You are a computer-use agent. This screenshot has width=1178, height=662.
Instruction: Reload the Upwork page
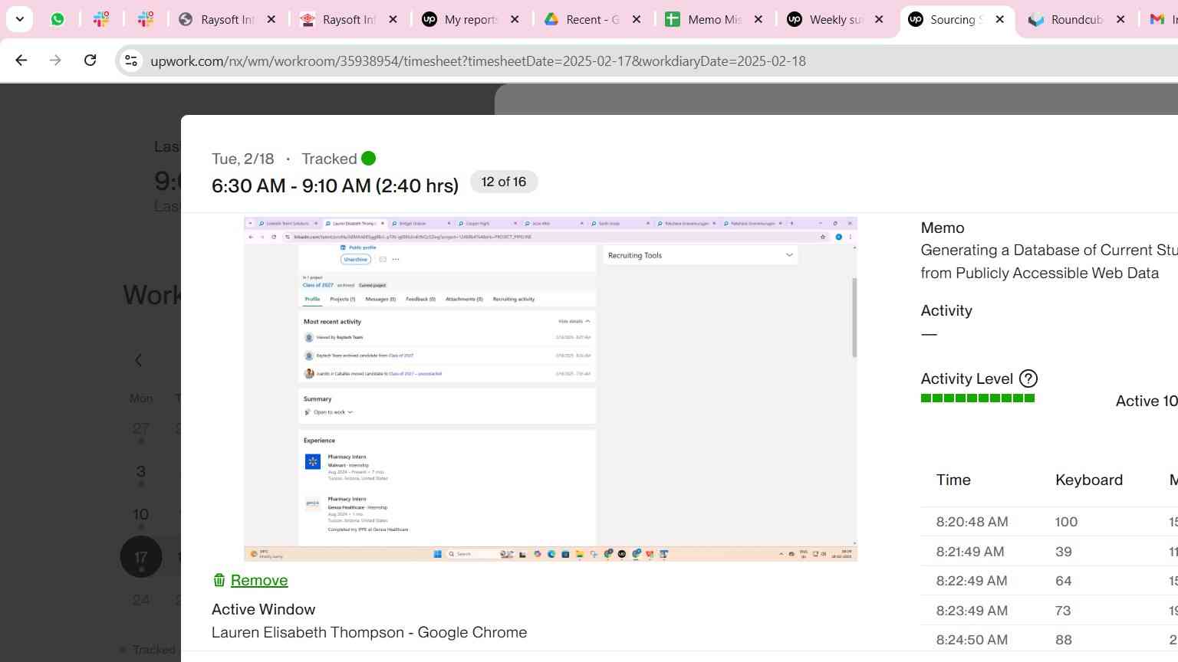tap(90, 60)
